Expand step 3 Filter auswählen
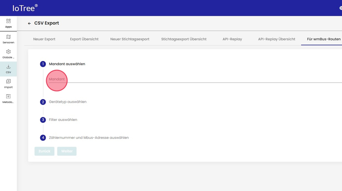The width and height of the screenshot is (342, 191). 63,120
